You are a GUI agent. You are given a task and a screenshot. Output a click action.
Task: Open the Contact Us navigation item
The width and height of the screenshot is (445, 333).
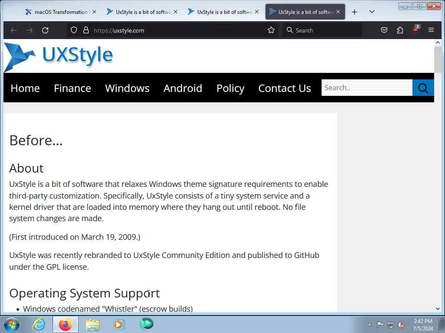[285, 88]
